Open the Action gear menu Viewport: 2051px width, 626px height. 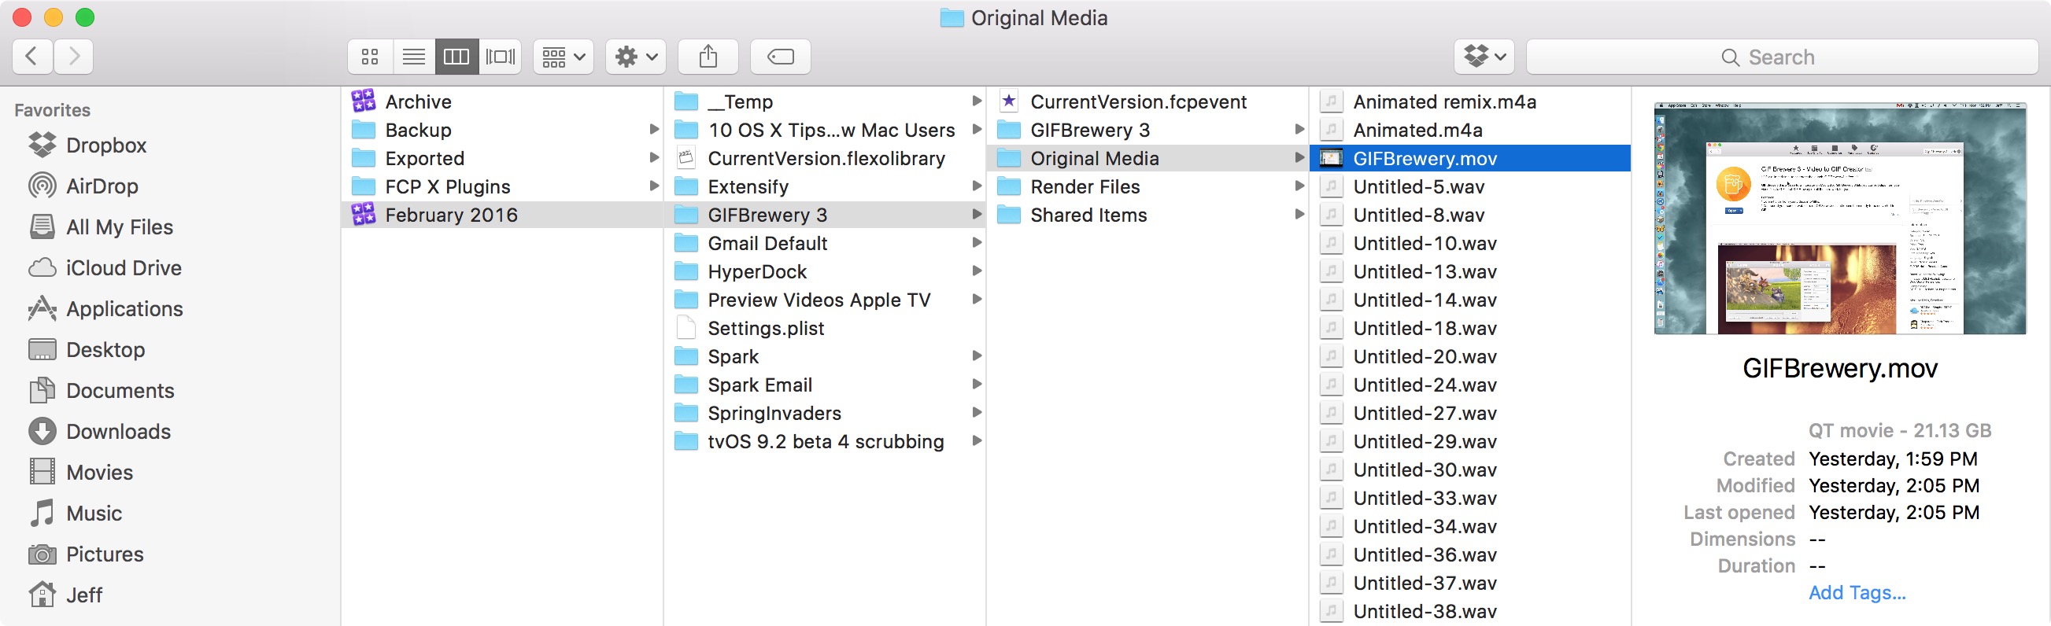[635, 57]
